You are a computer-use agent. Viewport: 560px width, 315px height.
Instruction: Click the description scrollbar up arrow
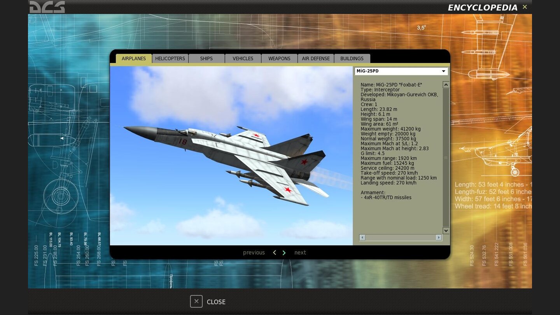click(x=446, y=85)
